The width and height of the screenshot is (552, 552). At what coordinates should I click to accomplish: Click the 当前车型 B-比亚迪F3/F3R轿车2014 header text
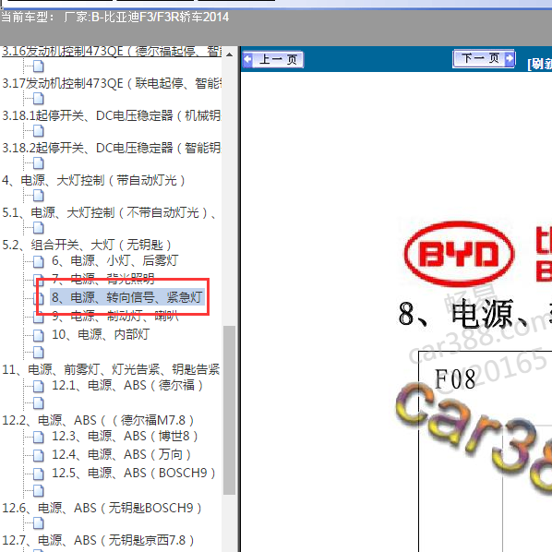[115, 17]
